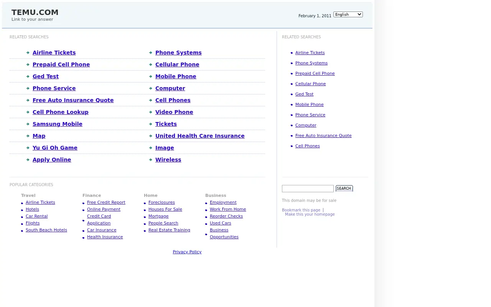Open the Car Rental link

click(x=37, y=216)
